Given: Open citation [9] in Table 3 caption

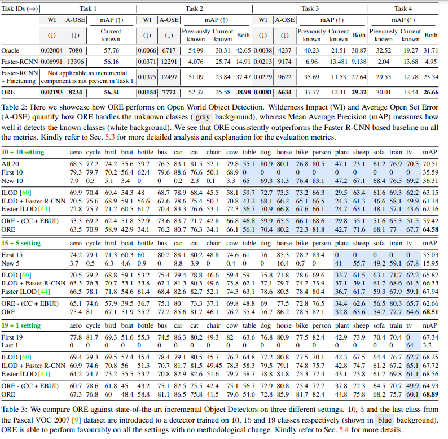Looking at the screenshot, I should [x=76, y=420].
